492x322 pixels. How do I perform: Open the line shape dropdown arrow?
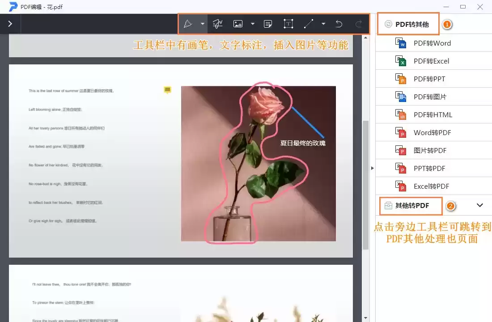click(x=323, y=24)
